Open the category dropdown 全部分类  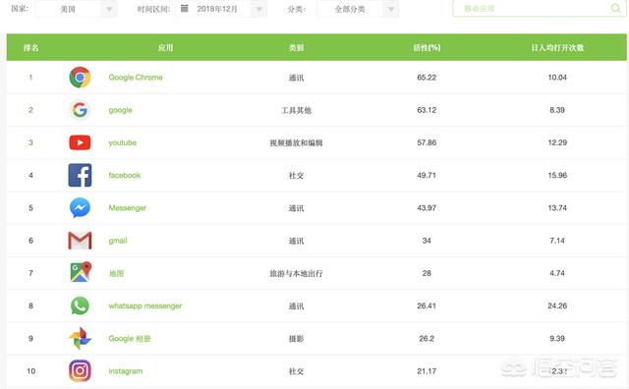point(358,9)
